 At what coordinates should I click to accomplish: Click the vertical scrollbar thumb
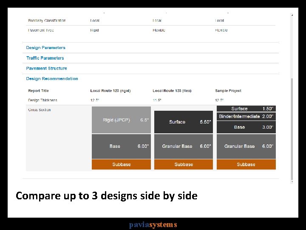tap(292, 129)
